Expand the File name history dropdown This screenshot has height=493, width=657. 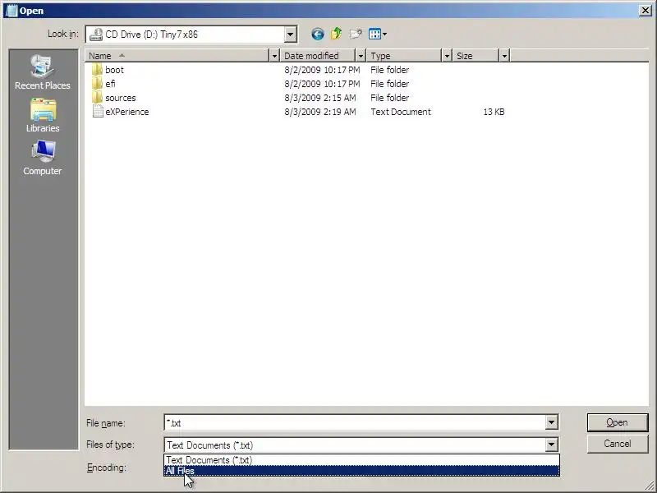551,422
